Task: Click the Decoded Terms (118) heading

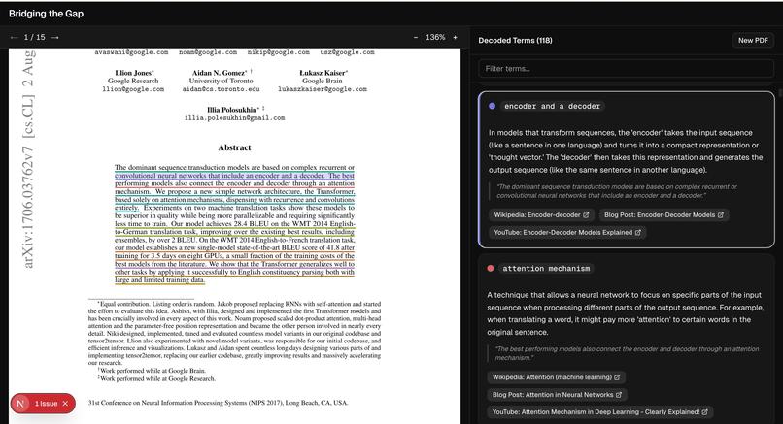Action: tap(515, 41)
